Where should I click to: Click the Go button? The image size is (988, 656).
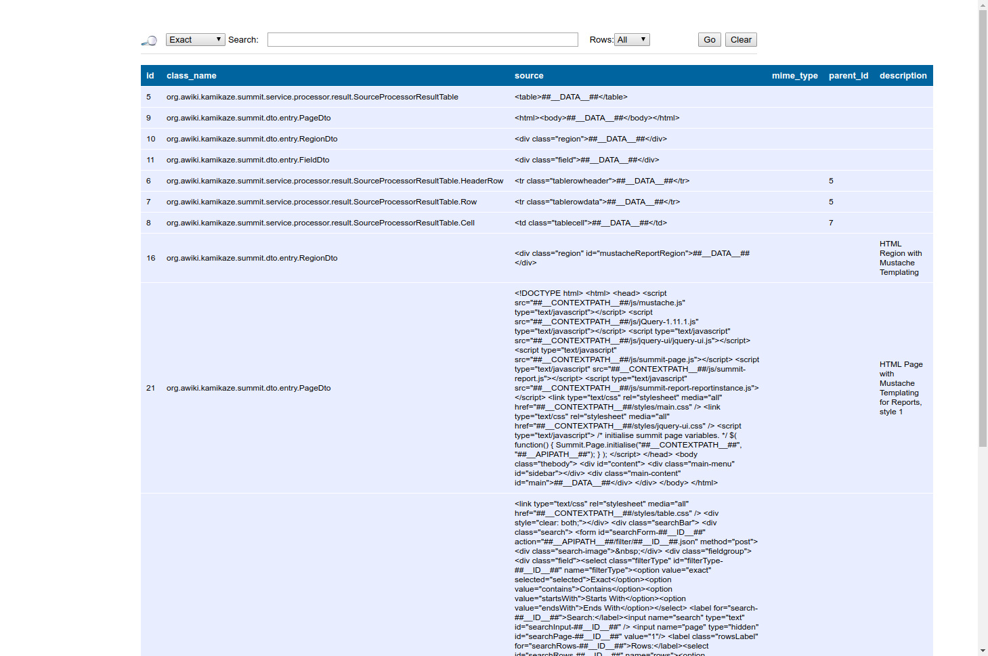(710, 40)
